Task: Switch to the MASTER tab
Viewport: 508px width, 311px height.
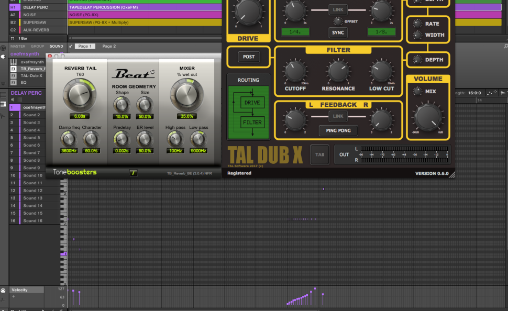Action: pos(18,46)
